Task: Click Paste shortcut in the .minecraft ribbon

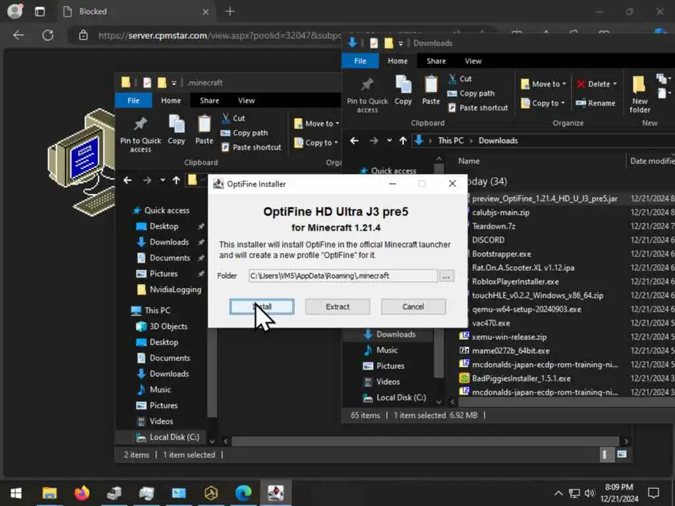Action: point(251,148)
